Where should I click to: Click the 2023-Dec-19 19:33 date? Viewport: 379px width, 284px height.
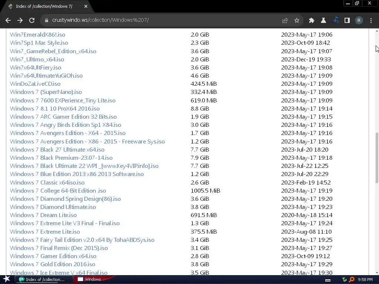pos(306,60)
